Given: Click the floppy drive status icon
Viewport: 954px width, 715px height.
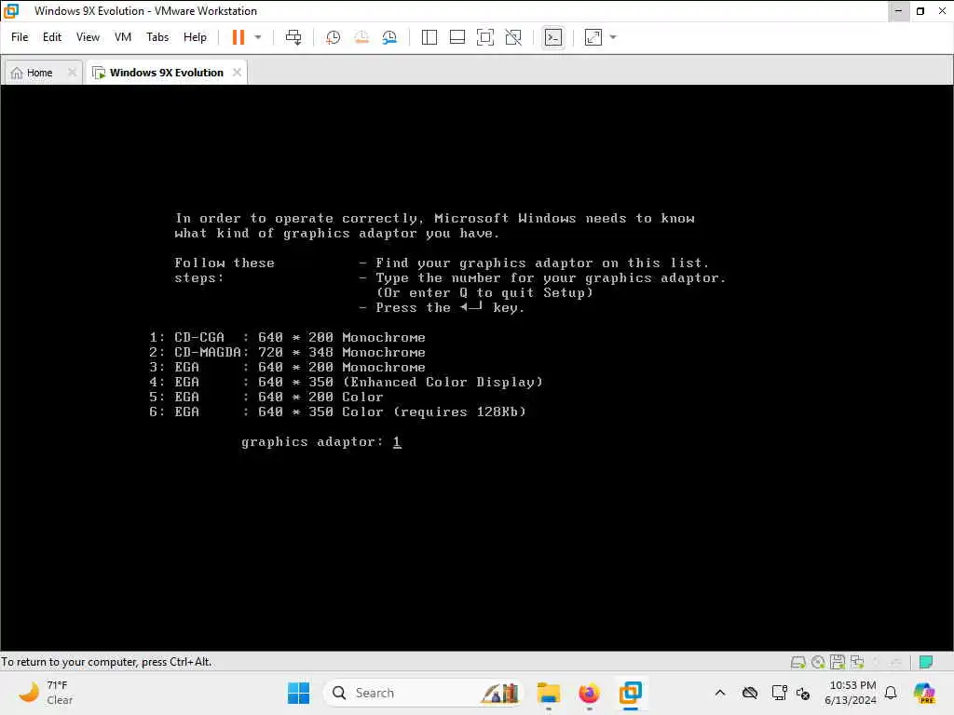Looking at the screenshot, I should click(x=838, y=662).
